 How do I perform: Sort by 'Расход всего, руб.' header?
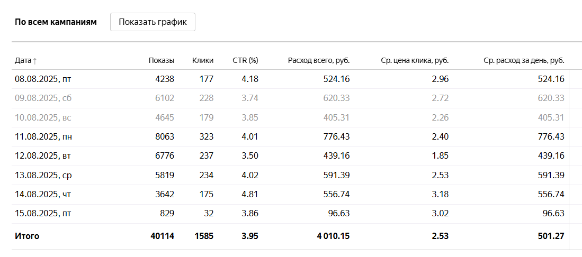click(318, 60)
